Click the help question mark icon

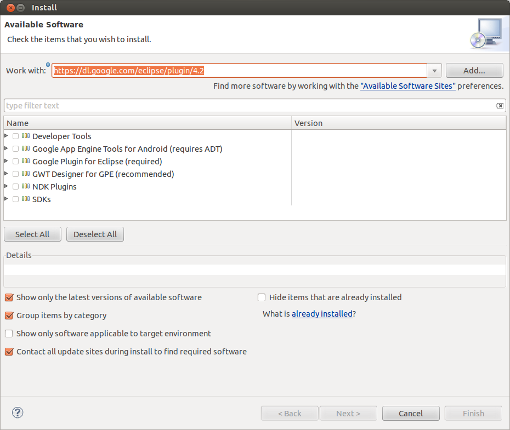(x=18, y=413)
